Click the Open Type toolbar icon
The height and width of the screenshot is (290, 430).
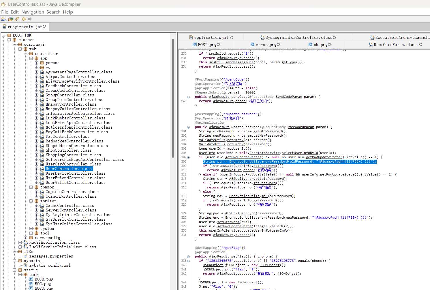coord(11,19)
